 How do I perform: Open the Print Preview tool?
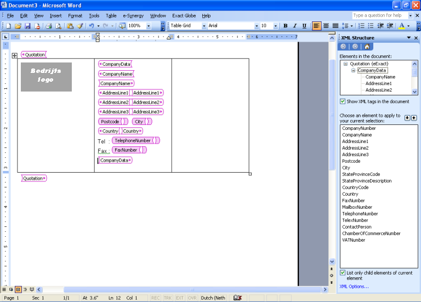[x=58, y=26]
